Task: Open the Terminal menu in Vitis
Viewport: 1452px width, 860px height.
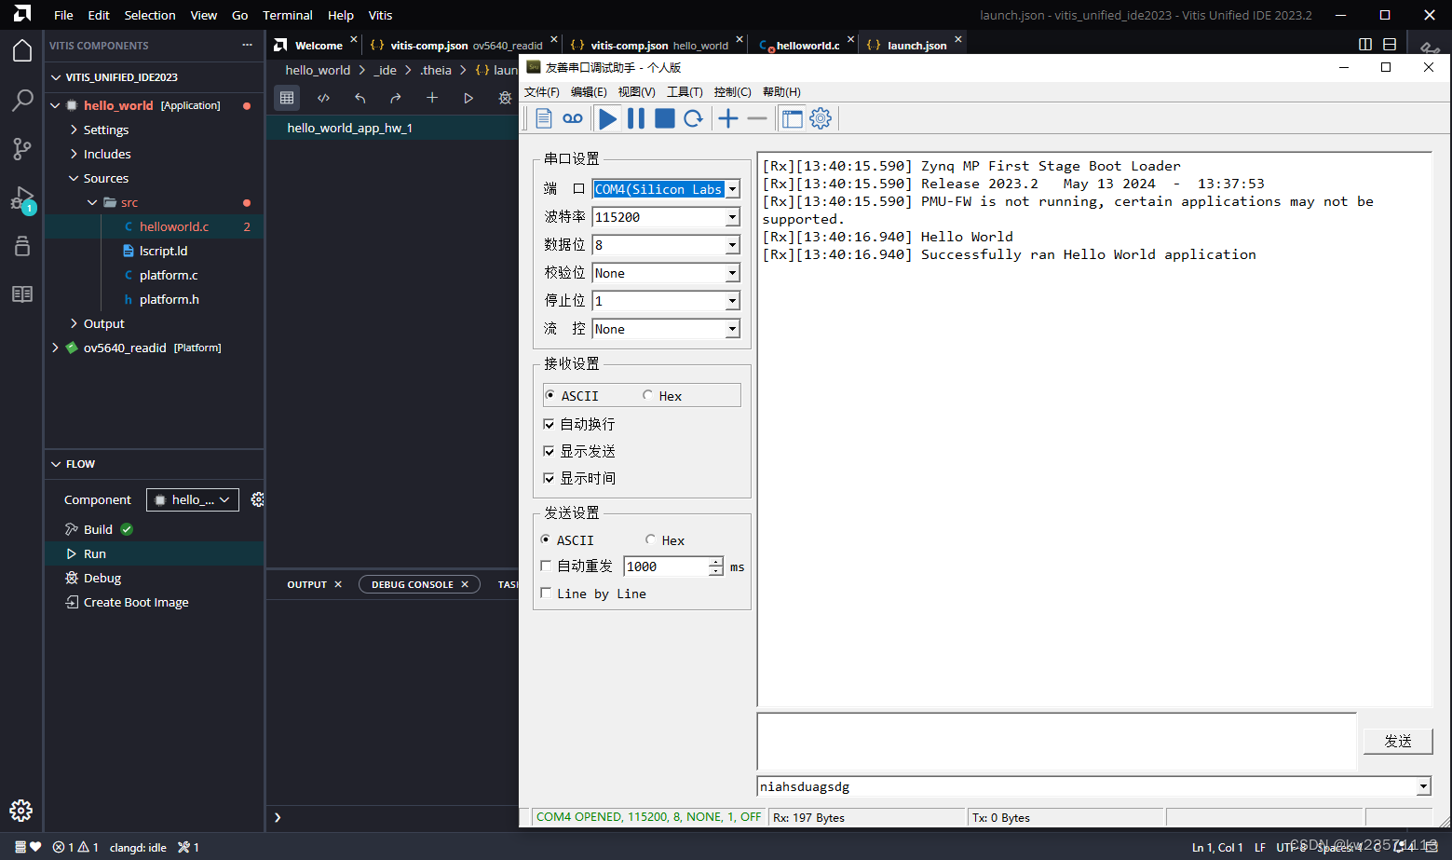Action: coord(287,15)
